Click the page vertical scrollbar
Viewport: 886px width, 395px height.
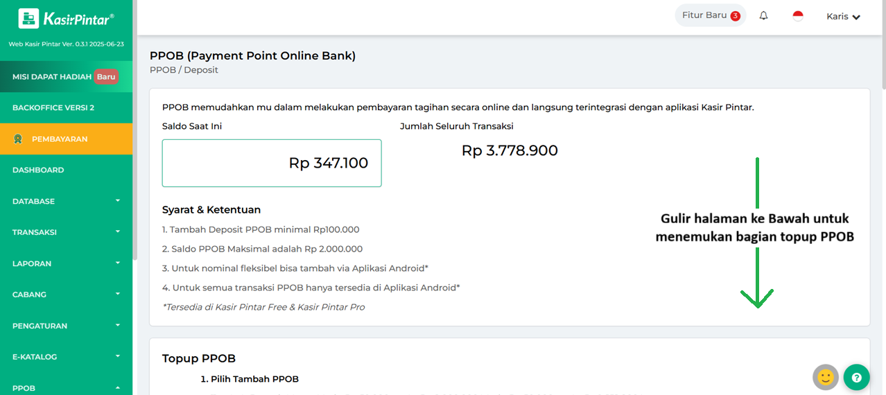click(x=883, y=49)
